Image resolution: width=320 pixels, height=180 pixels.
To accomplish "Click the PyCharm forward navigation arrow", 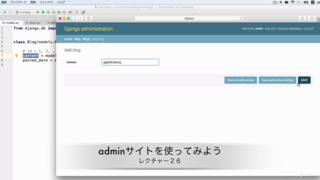I will click(x=10, y=12).
